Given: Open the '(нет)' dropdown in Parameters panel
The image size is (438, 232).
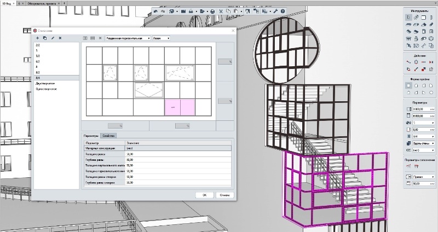Looking at the screenshot, I should (423, 150).
